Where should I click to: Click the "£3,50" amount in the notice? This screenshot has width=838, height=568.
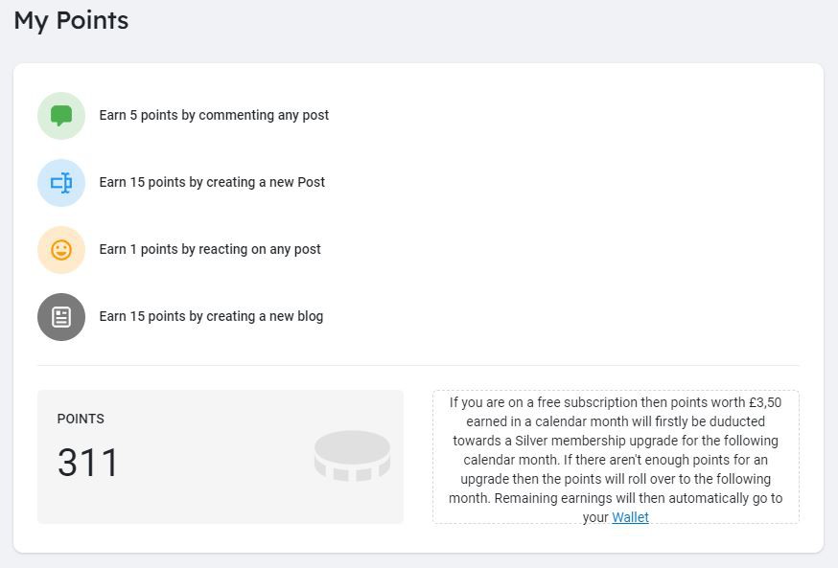click(764, 402)
